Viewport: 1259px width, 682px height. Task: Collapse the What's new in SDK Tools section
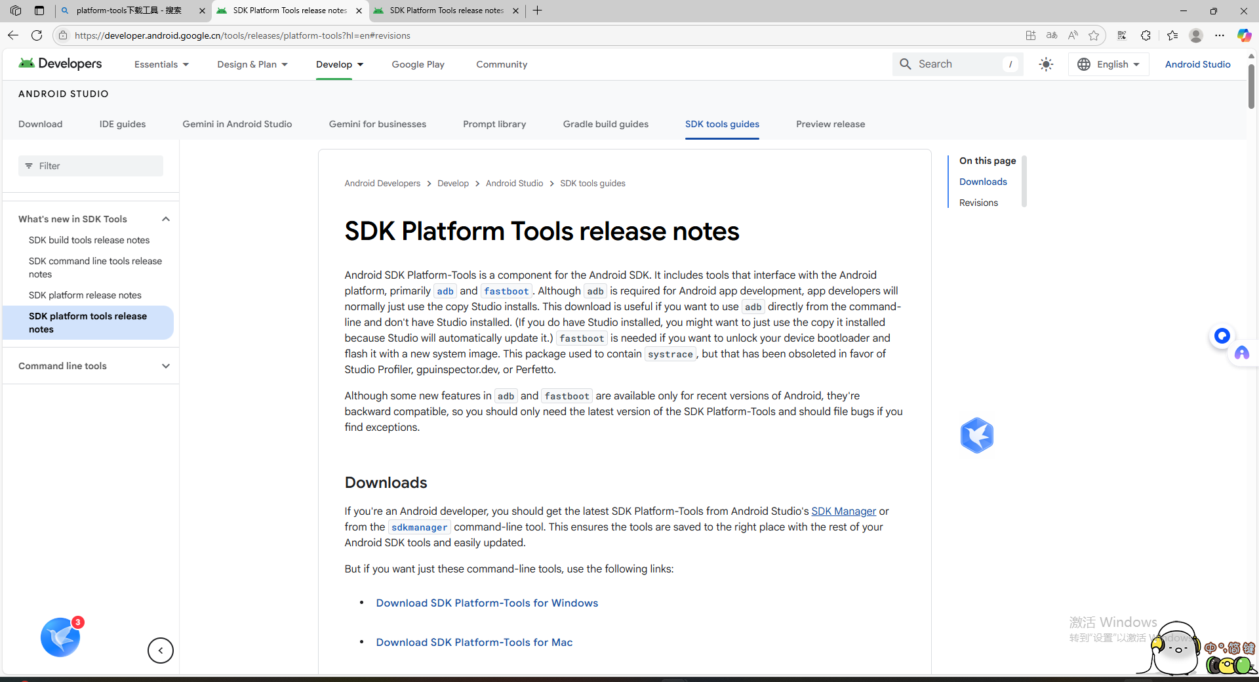[x=166, y=219]
